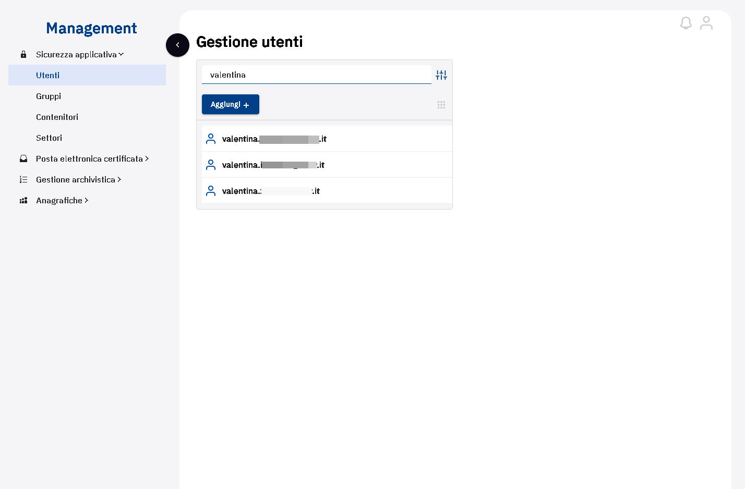The image size is (745, 489).
Task: Open the Posta elettronica certificata menu label
Action: [x=89, y=158]
